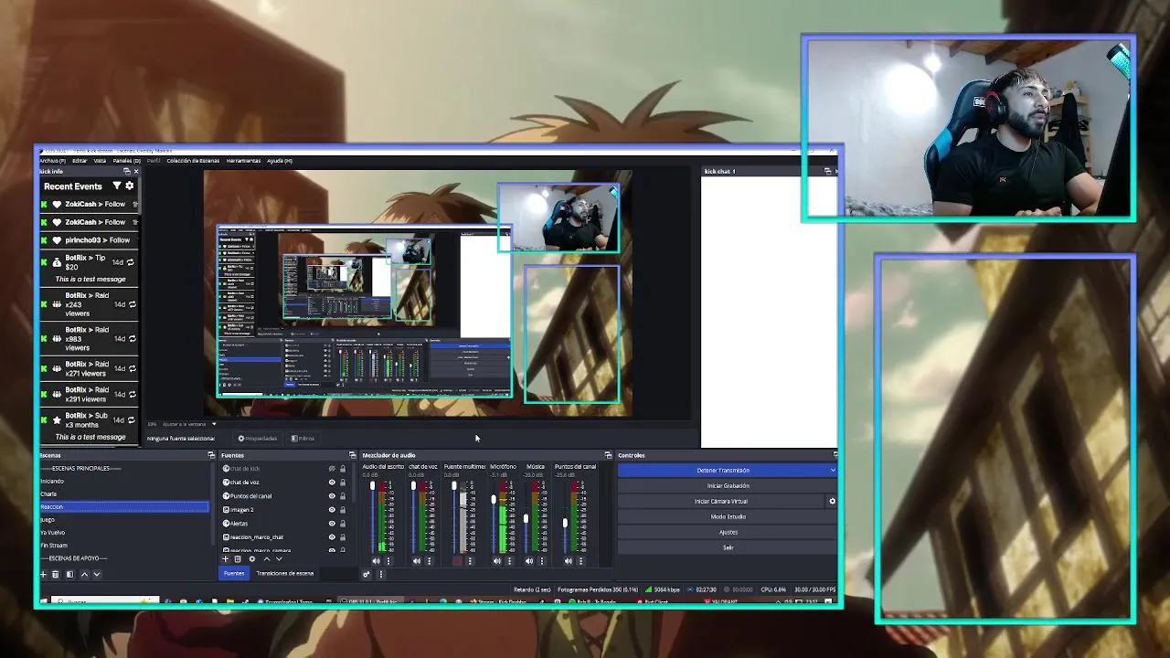Open the Ayuda menu
The image size is (1170, 658).
279,161
